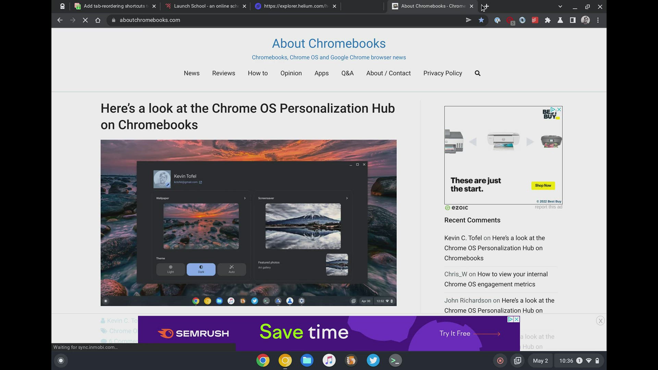The height and width of the screenshot is (370, 658).
Task: Open the Privacy Policy page
Action: coord(442,73)
